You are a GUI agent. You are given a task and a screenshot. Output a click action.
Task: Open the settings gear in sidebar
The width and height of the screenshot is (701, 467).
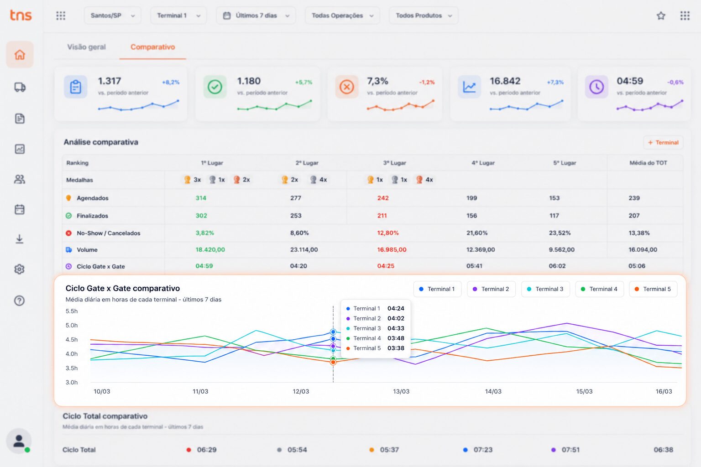coord(20,269)
